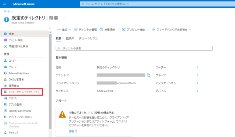Click the large directory info icon by title
The height and width of the screenshot is (137, 235).
[x=7, y=19]
